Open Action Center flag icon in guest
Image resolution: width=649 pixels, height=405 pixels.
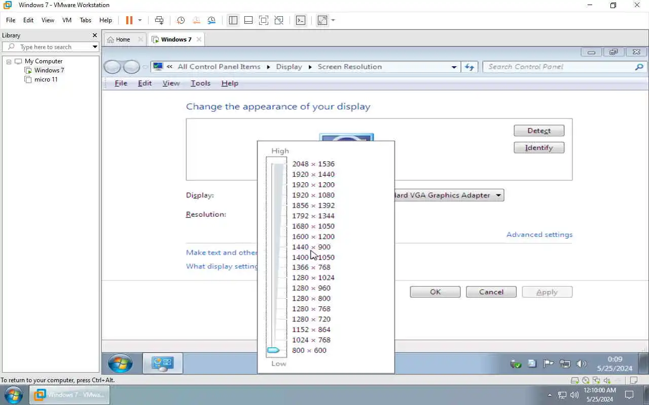[548, 363]
